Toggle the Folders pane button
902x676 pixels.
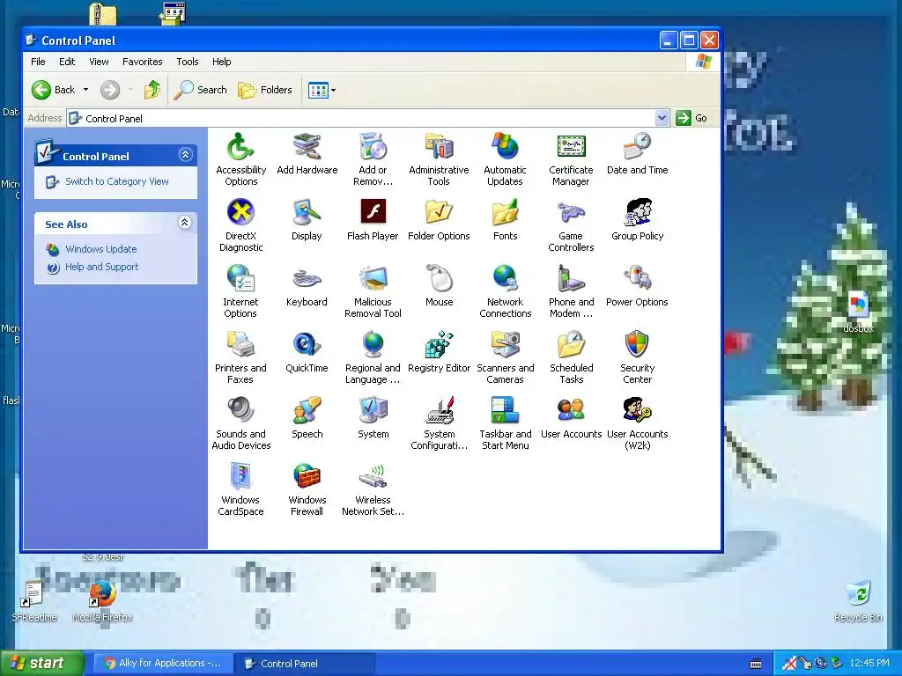point(265,90)
